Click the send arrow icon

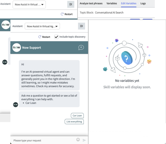[84, 140]
